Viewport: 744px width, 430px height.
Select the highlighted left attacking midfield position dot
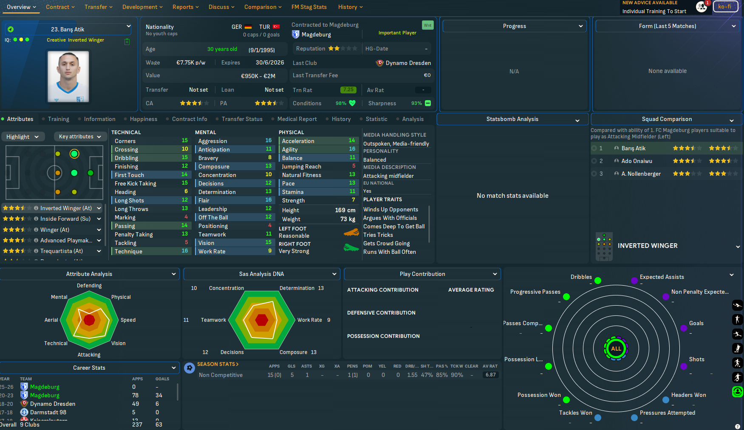pos(74,154)
